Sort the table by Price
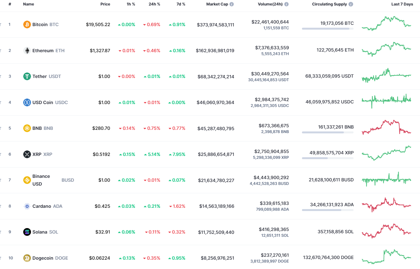The width and height of the screenshot is (420, 269). pos(105,4)
